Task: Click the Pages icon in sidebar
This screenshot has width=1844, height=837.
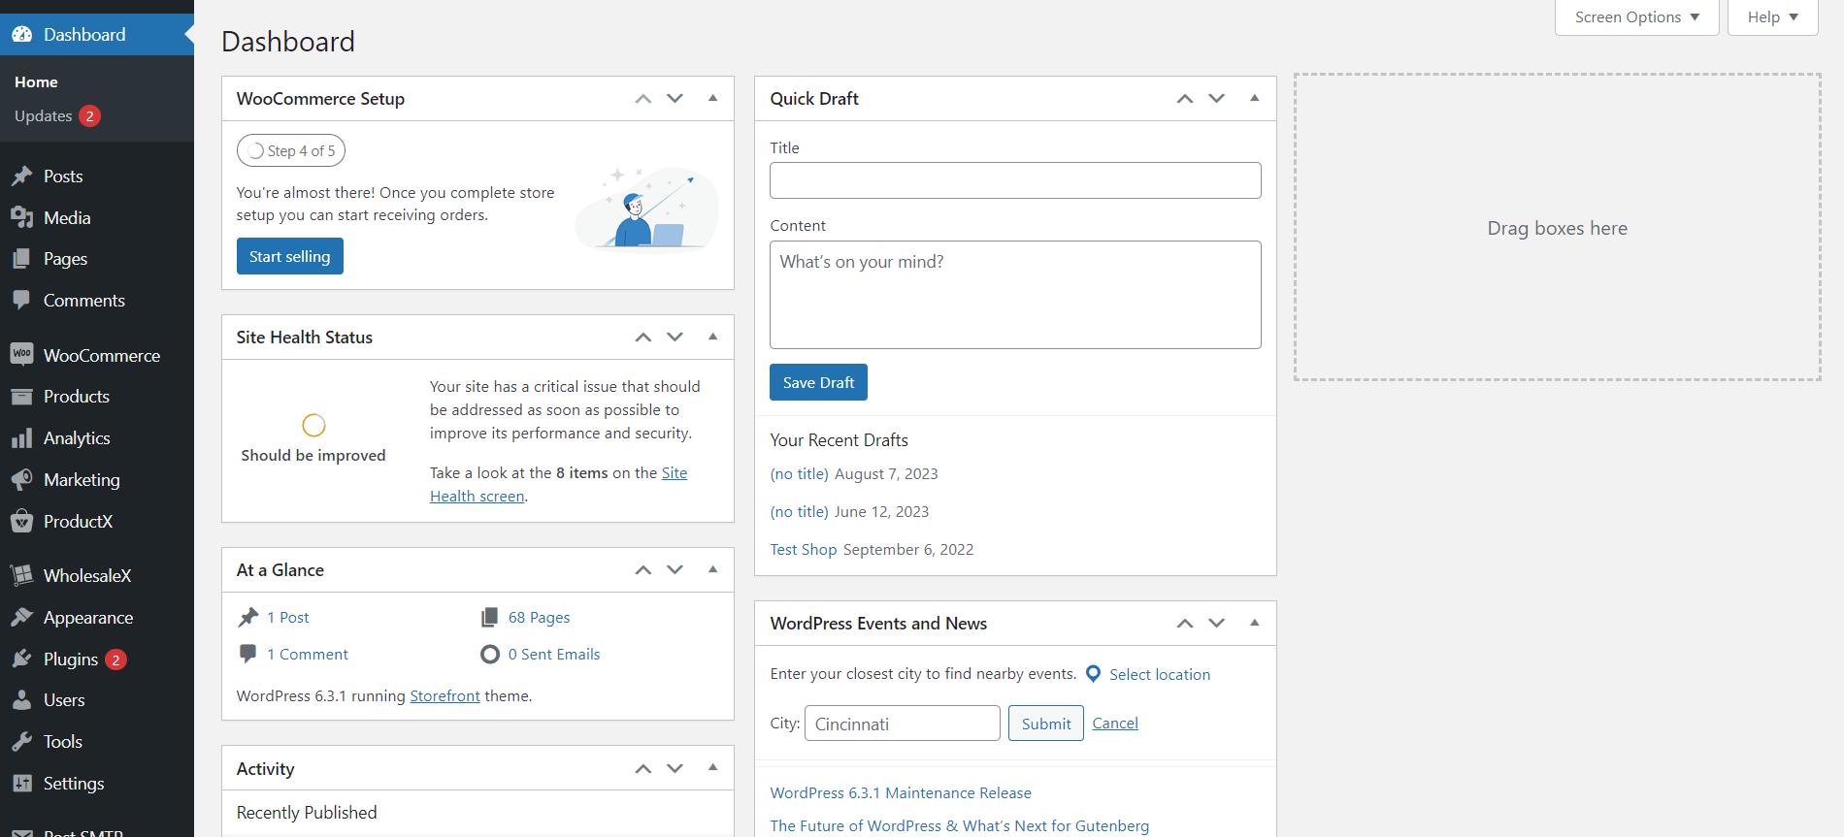Action: pos(22,259)
